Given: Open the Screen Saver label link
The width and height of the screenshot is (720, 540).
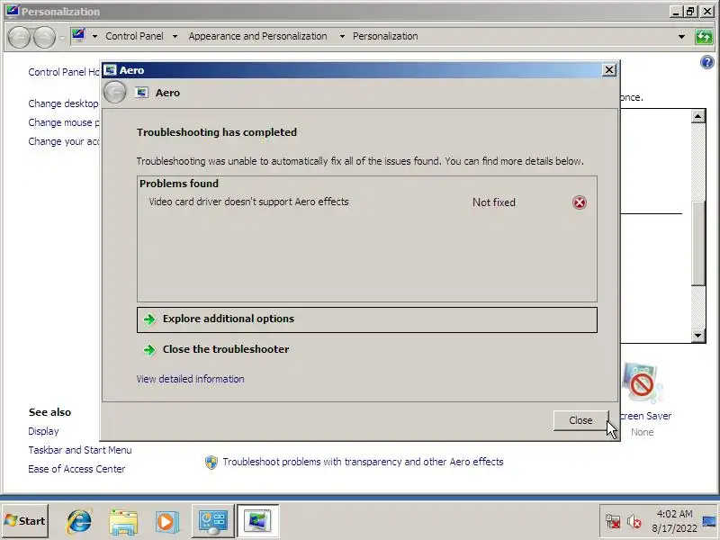Looking at the screenshot, I should tap(645, 416).
